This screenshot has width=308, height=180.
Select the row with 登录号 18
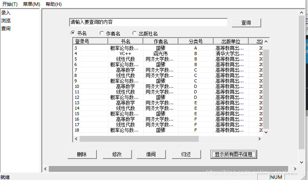pos(168,130)
